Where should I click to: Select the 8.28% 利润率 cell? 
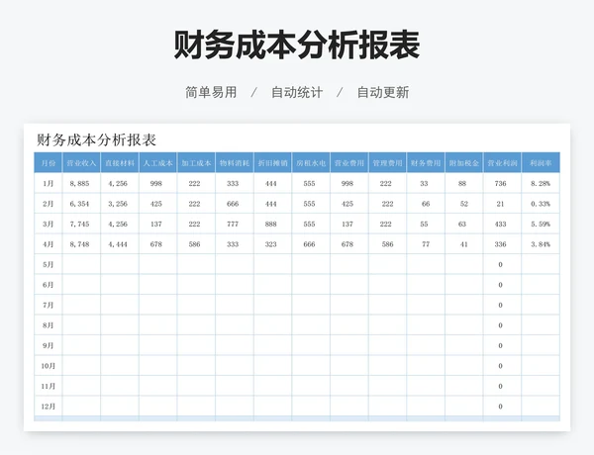click(x=541, y=184)
